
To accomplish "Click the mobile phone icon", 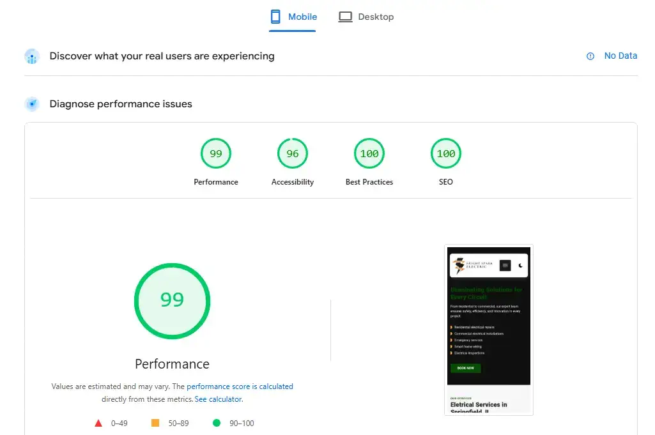I will 276,17.
